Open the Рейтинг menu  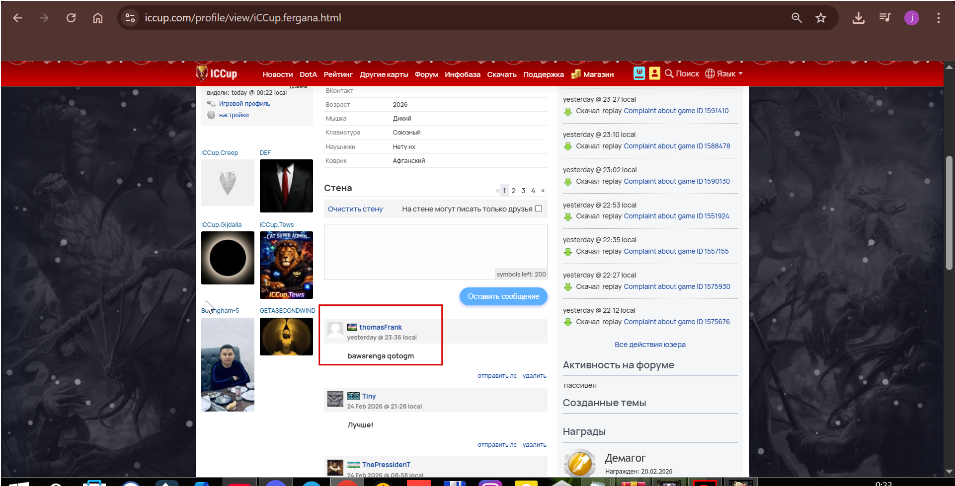338,74
